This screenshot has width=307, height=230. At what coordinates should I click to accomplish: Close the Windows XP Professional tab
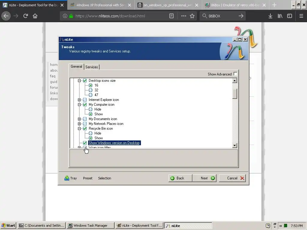130,5
